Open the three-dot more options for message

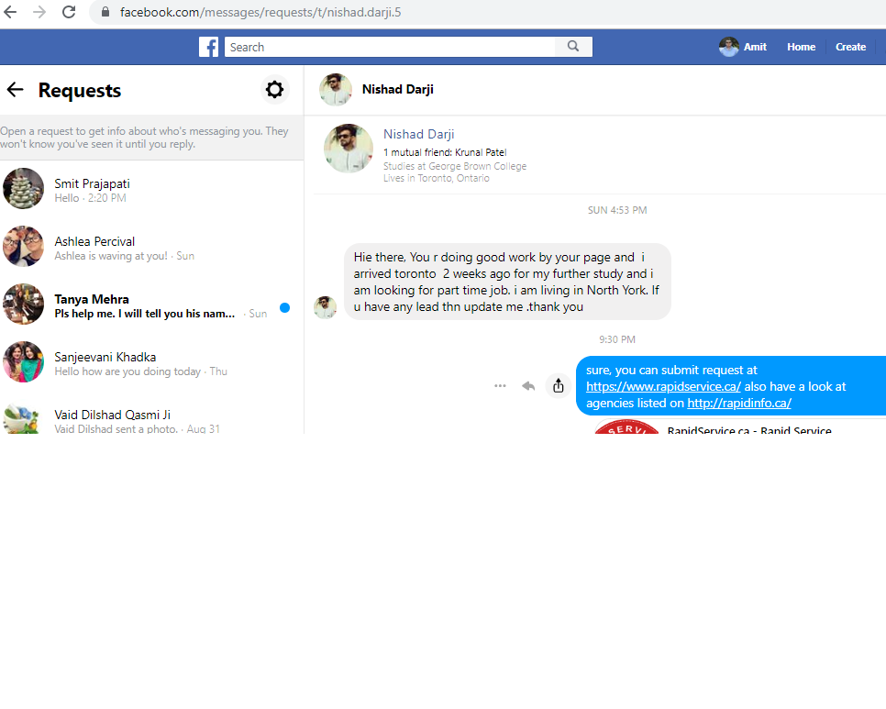500,386
